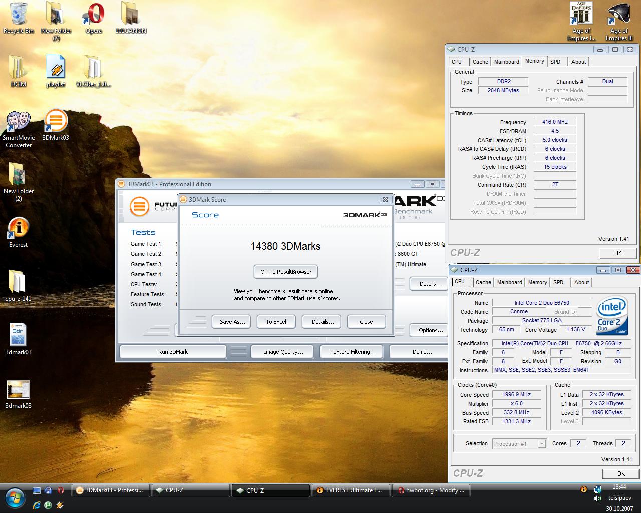This screenshot has height=513, width=641.
Task: Open Mainboard tab in lower CPU-Z window
Action: point(509,282)
